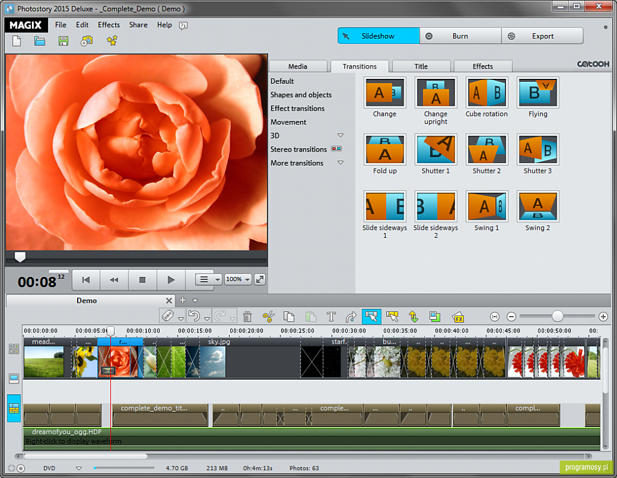Expand the 3D transitions category arrow

point(341,135)
